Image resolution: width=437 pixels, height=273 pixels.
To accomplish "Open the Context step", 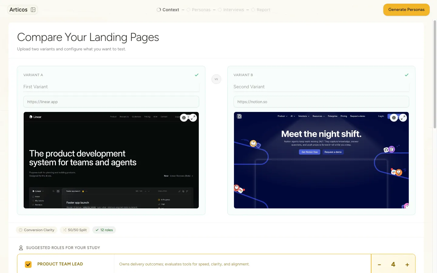I will (x=168, y=10).
